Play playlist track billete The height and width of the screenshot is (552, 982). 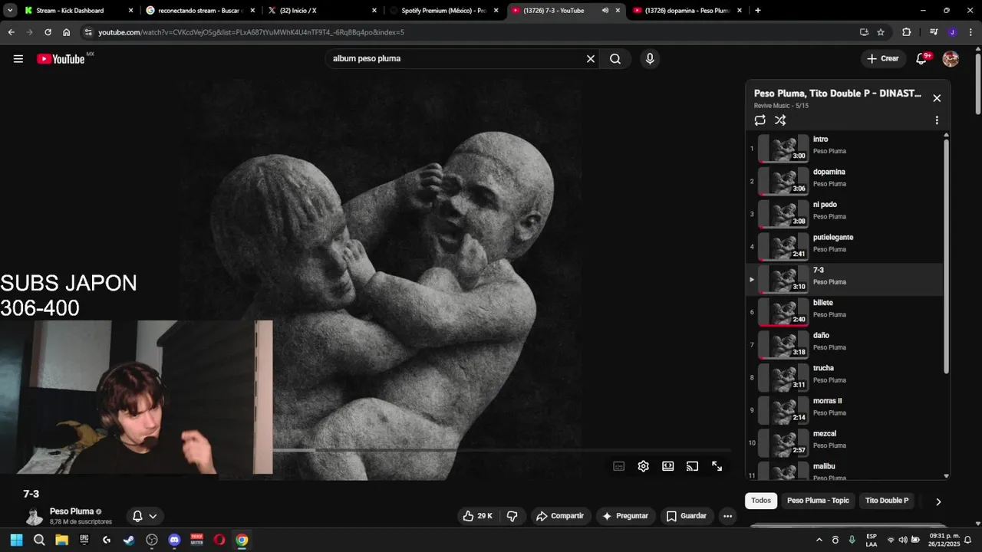[844, 312]
